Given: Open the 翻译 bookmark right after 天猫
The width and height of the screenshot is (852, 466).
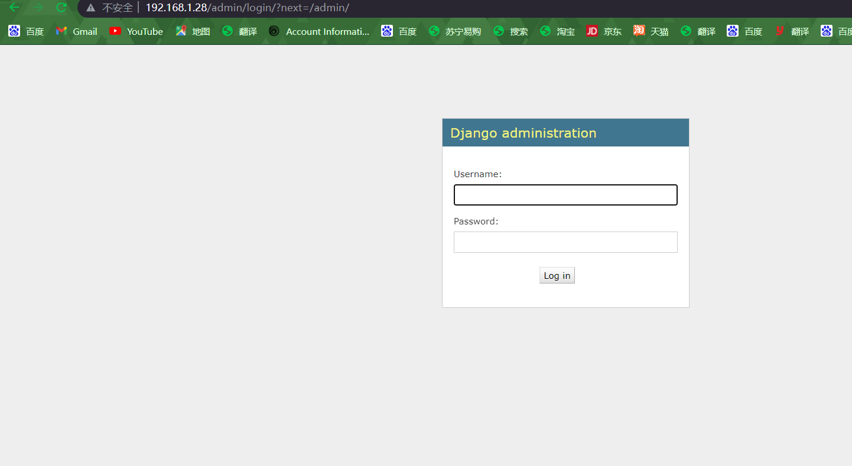Looking at the screenshot, I should coord(698,31).
